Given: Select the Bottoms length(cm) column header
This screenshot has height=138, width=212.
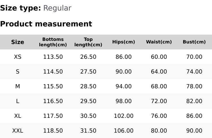Looking at the screenshot, I should click(53, 42).
